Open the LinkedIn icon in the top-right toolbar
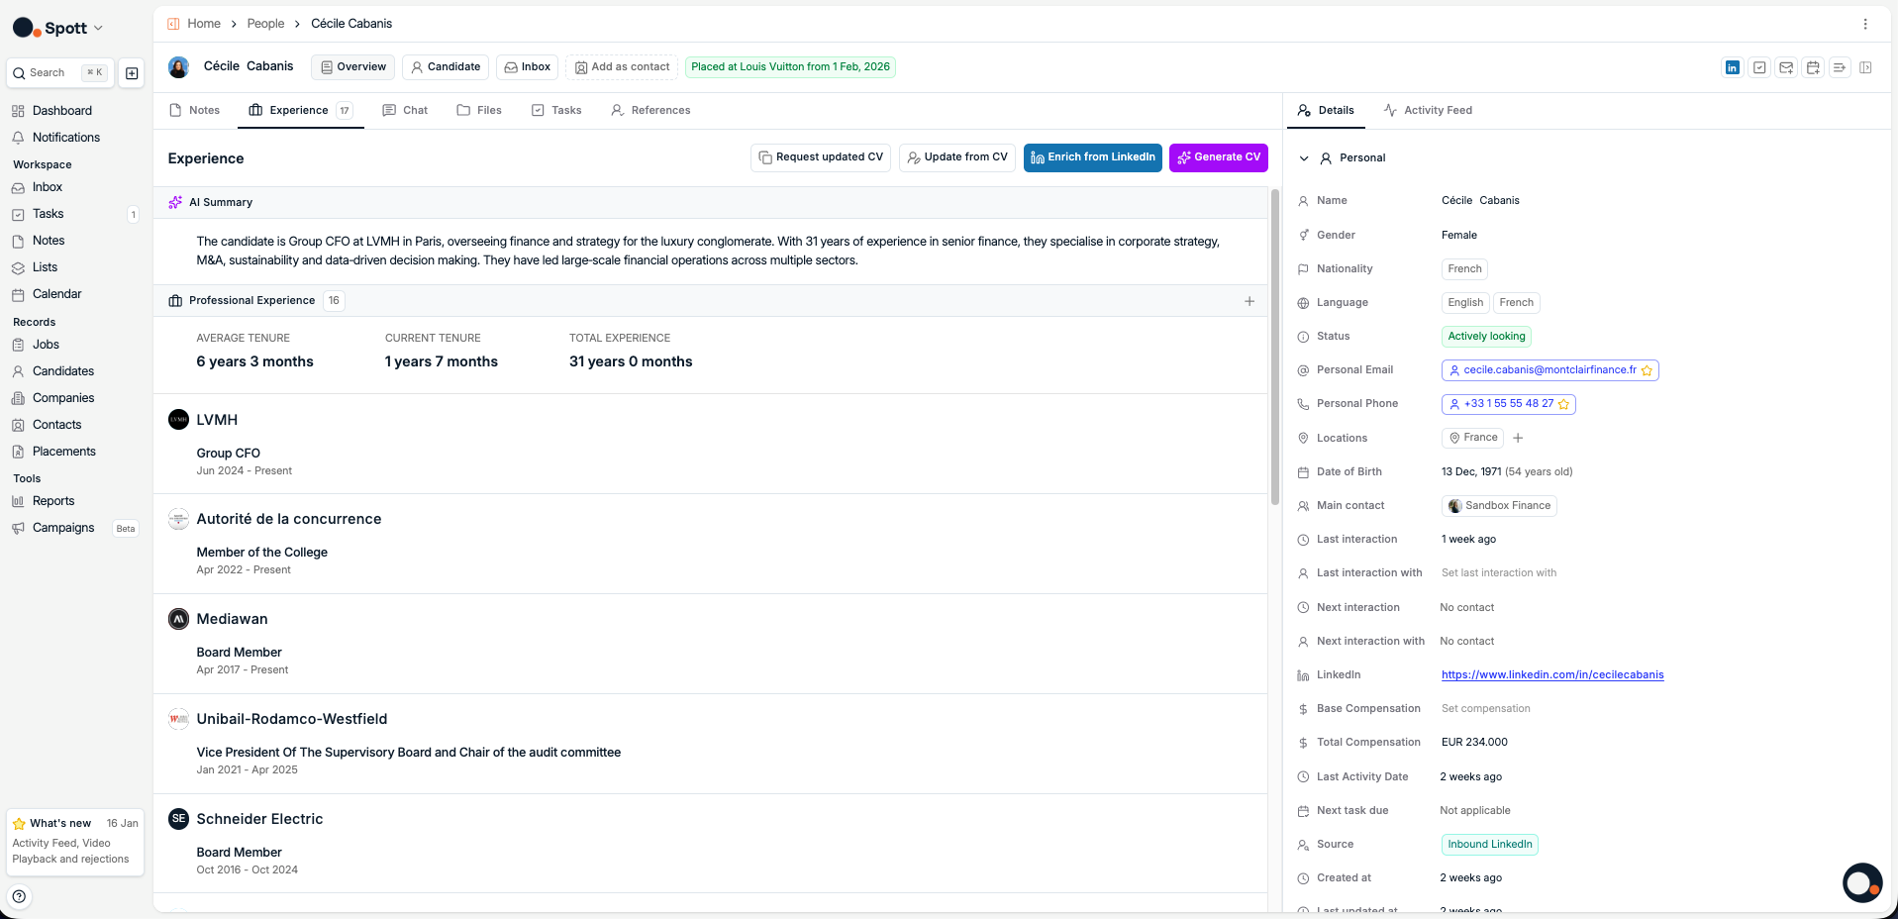The width and height of the screenshot is (1898, 919). click(x=1732, y=67)
